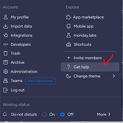This screenshot has width=123, height=123.
Task: Click the App marketplace puzzle icon
Action: click(x=68, y=17)
